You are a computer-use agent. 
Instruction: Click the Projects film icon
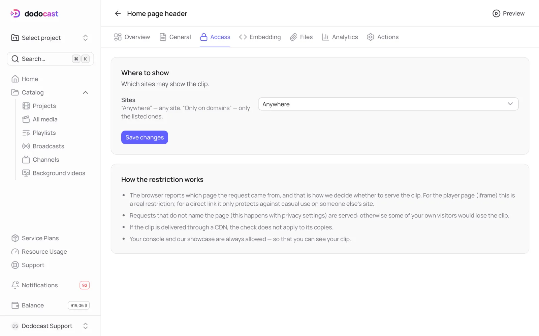(26, 106)
